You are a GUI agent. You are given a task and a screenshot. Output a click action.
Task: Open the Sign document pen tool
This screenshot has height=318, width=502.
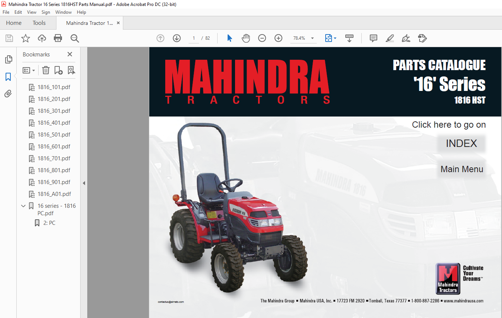[406, 38]
